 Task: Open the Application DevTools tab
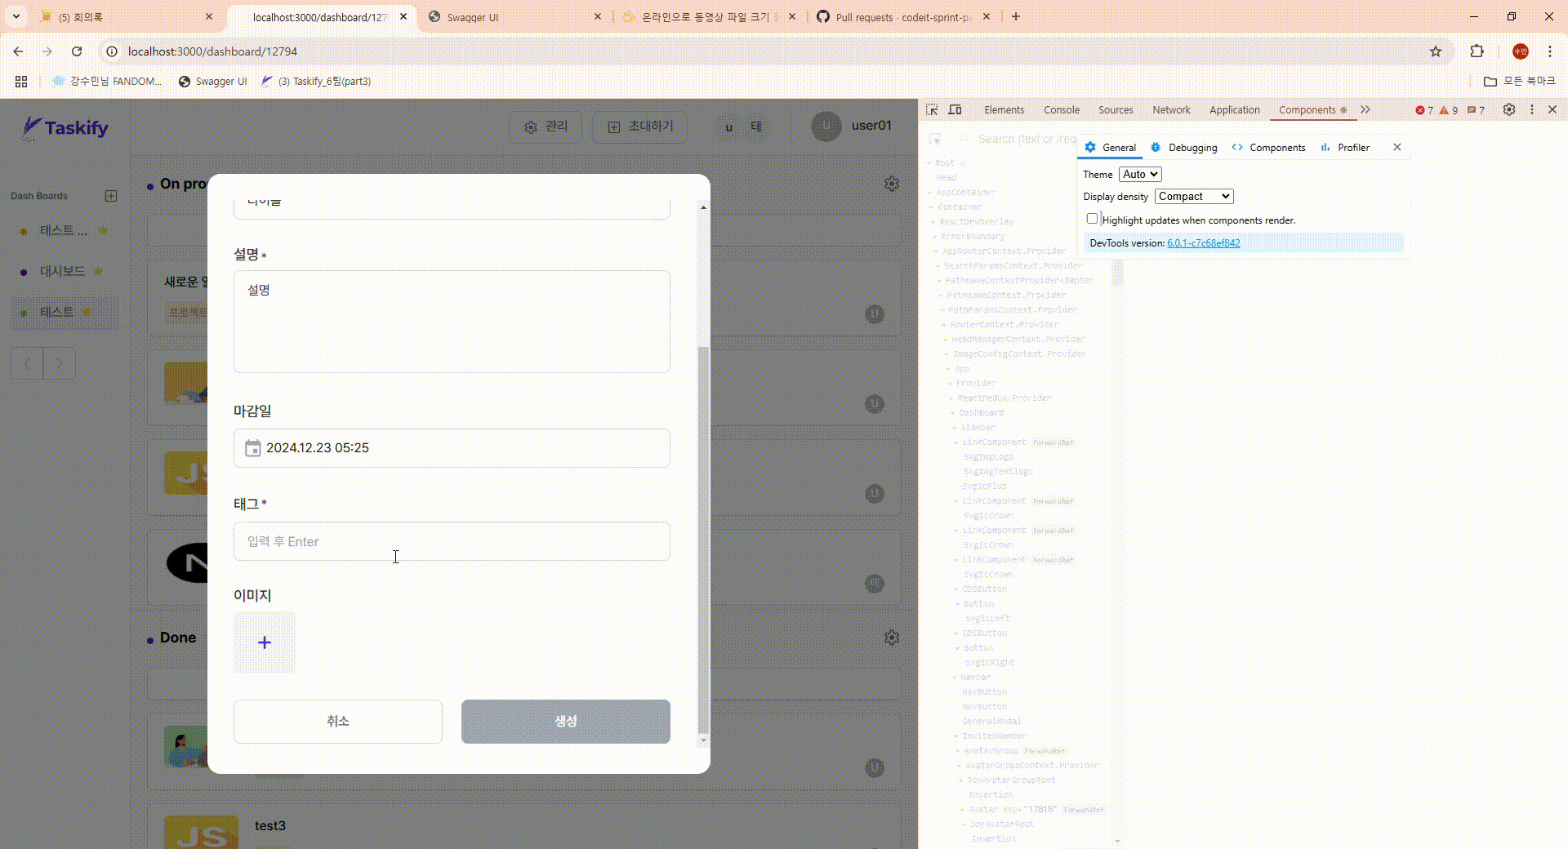(1234, 109)
